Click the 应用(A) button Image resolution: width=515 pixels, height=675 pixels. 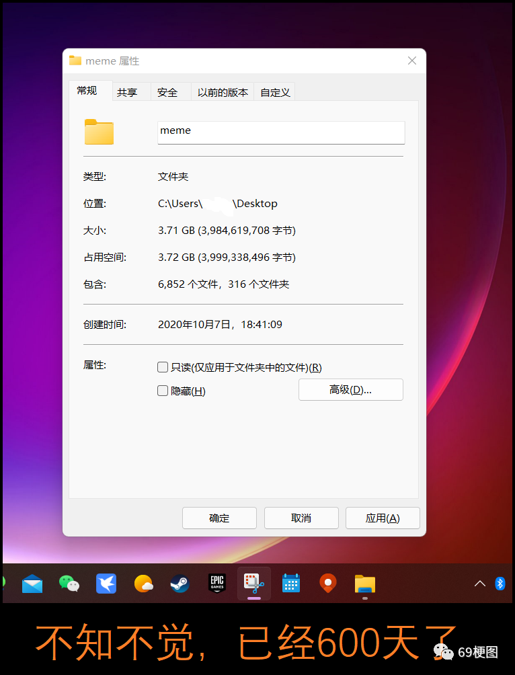[383, 518]
